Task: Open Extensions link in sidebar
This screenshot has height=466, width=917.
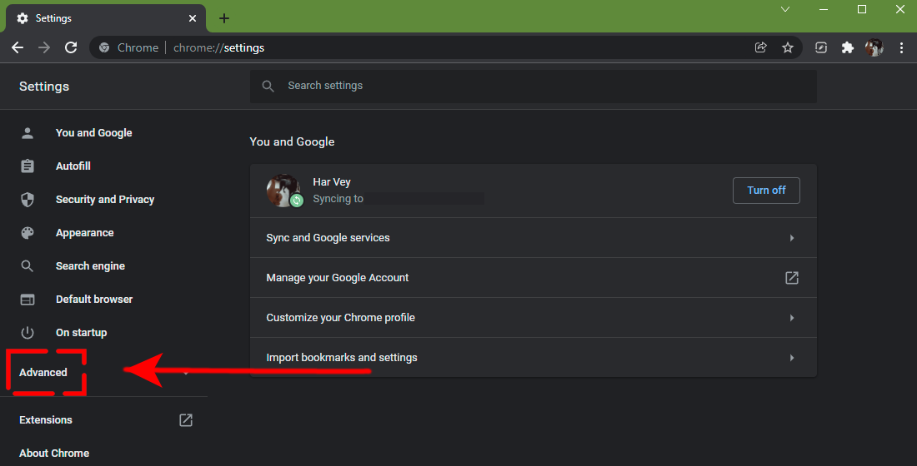Action: point(46,420)
